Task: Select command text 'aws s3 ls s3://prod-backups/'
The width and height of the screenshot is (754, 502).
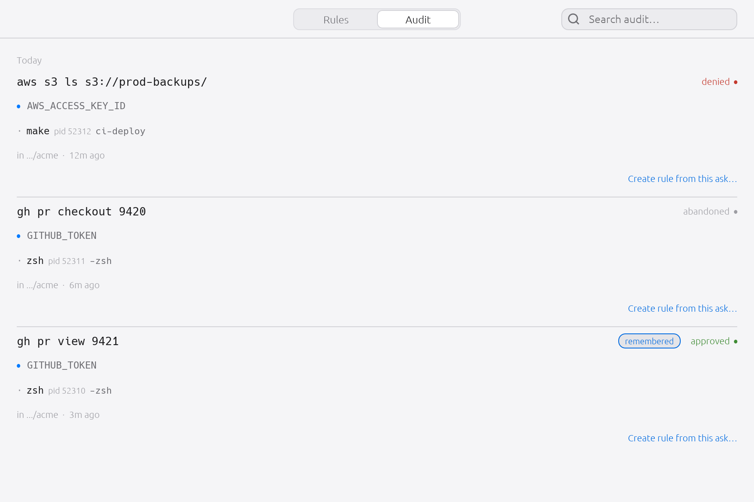Action: pos(112,82)
